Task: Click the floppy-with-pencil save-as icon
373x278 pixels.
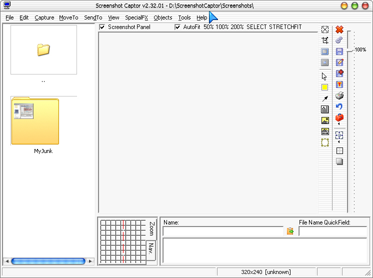Action: point(339,62)
